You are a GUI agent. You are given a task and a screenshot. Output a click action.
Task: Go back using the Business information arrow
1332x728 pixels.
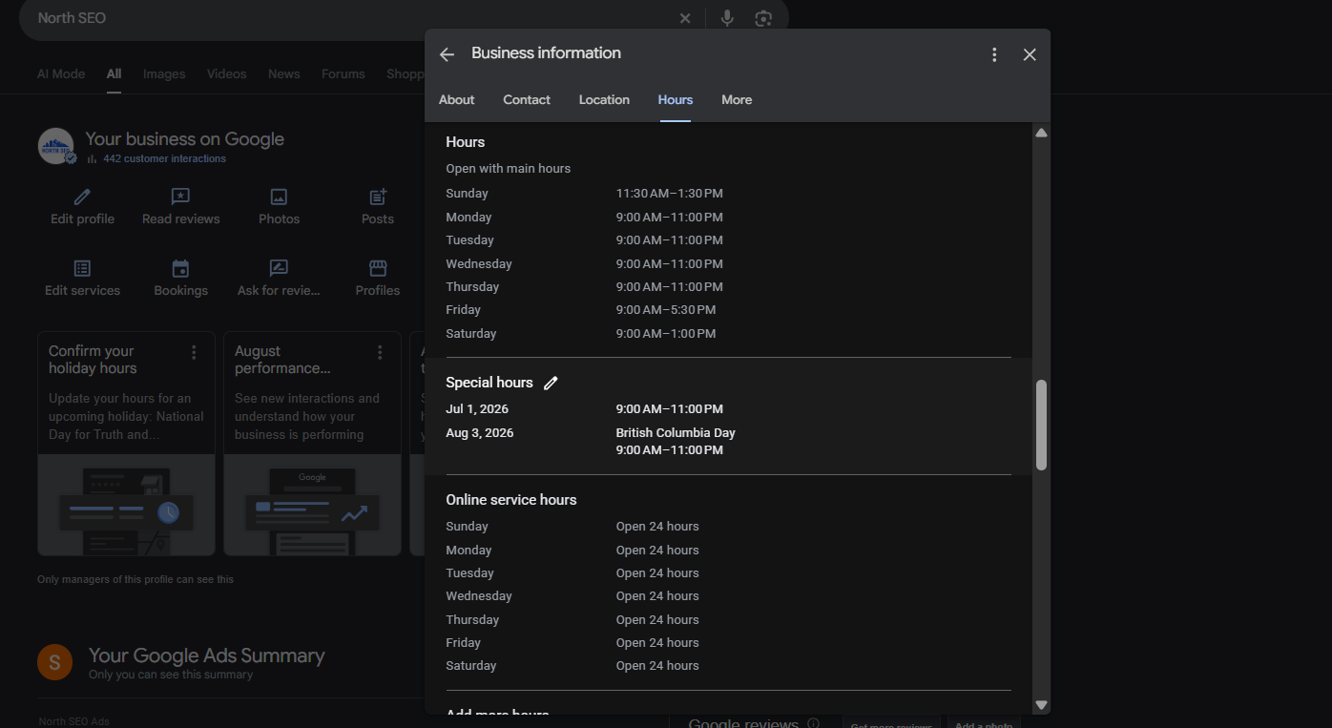[x=447, y=54]
